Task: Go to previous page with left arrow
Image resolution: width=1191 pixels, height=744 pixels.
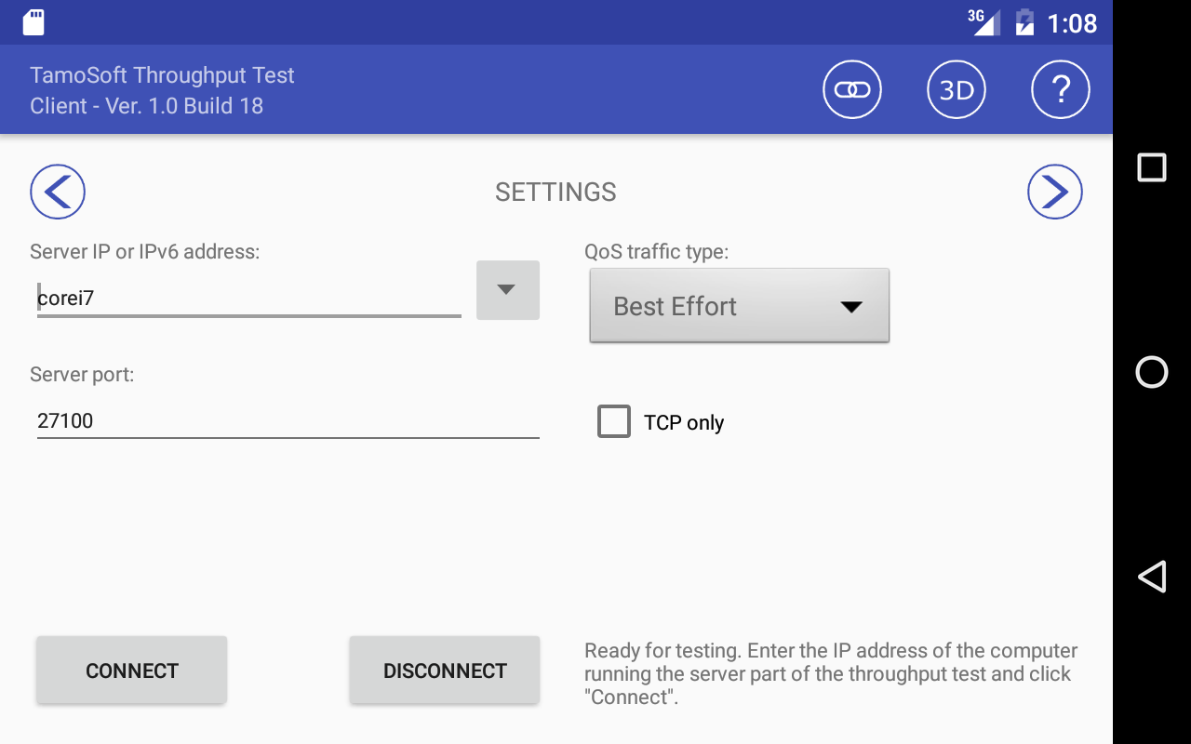Action: point(58,192)
